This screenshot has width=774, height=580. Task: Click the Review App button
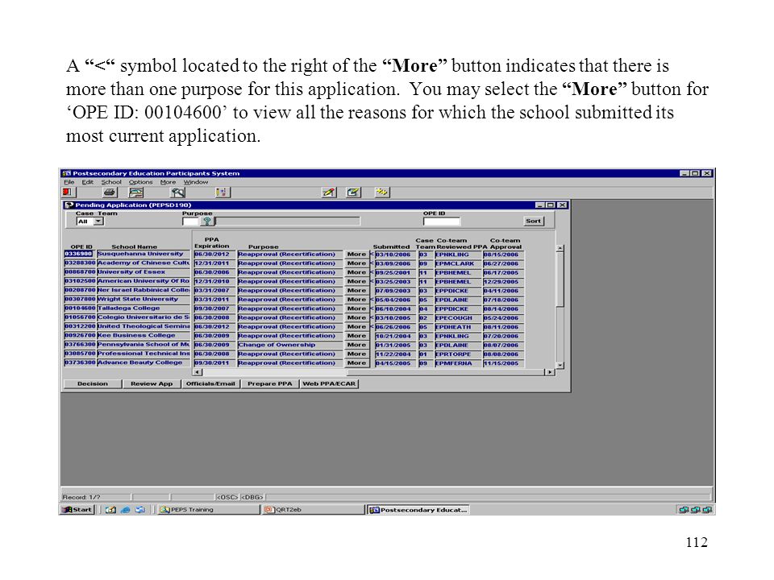click(152, 383)
